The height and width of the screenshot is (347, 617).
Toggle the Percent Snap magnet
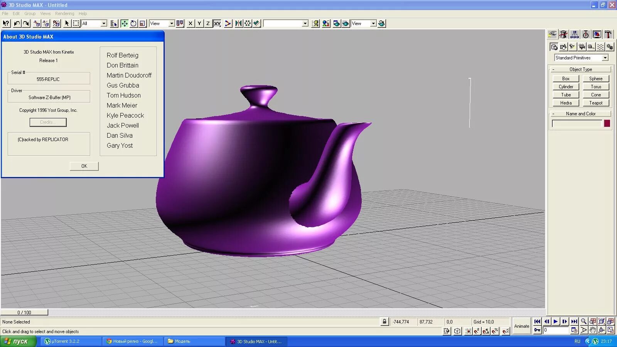point(496,331)
